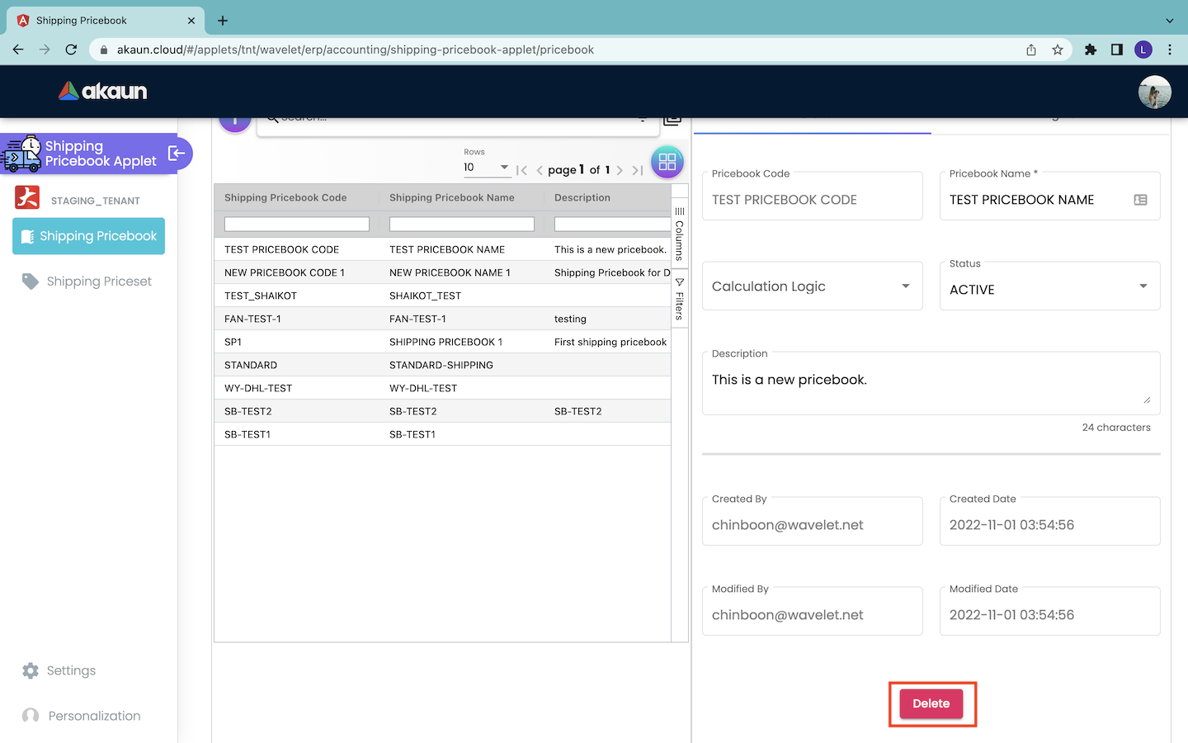Open the Shipping Pricebook sidebar item

(x=89, y=236)
